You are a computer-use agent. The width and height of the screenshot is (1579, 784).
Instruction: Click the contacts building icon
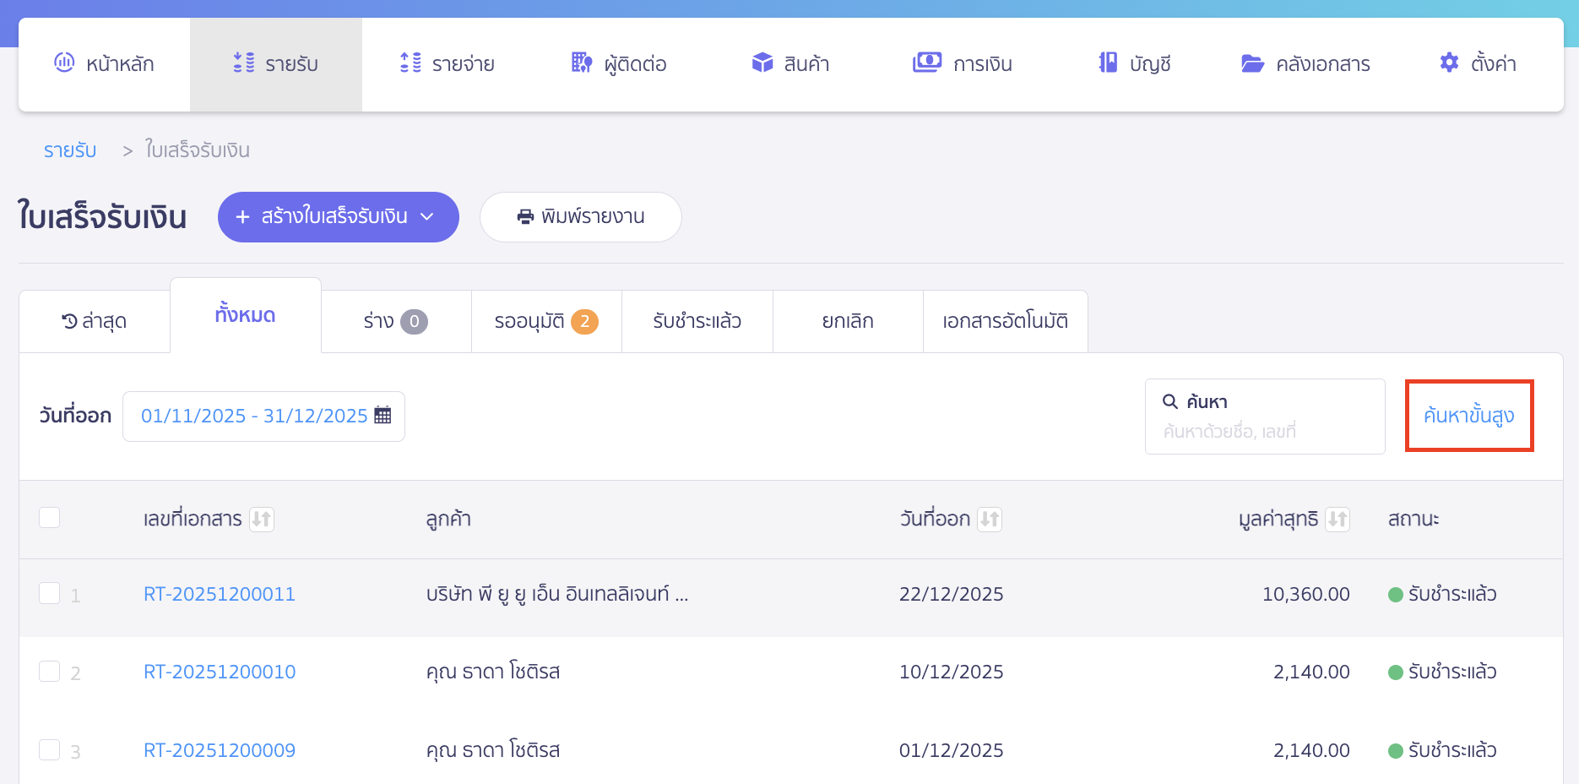(581, 63)
